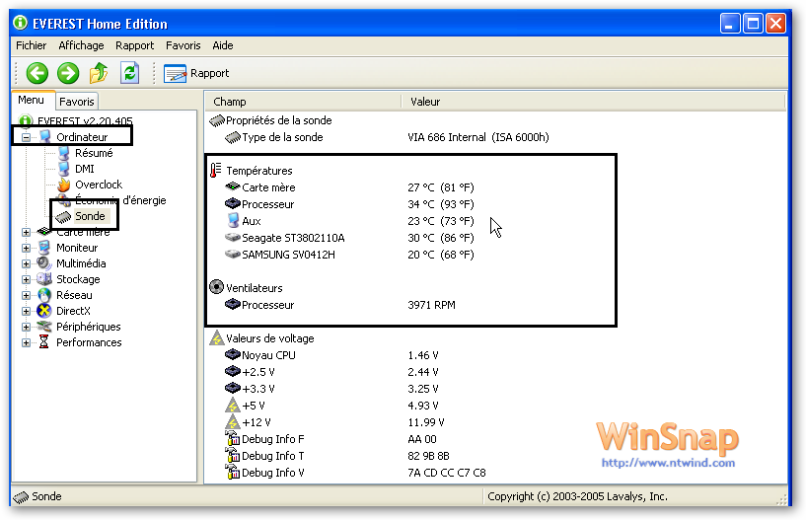Select the Ordinateur computer icon in tree
Image resolution: width=806 pixels, height=520 pixels.
(x=44, y=137)
